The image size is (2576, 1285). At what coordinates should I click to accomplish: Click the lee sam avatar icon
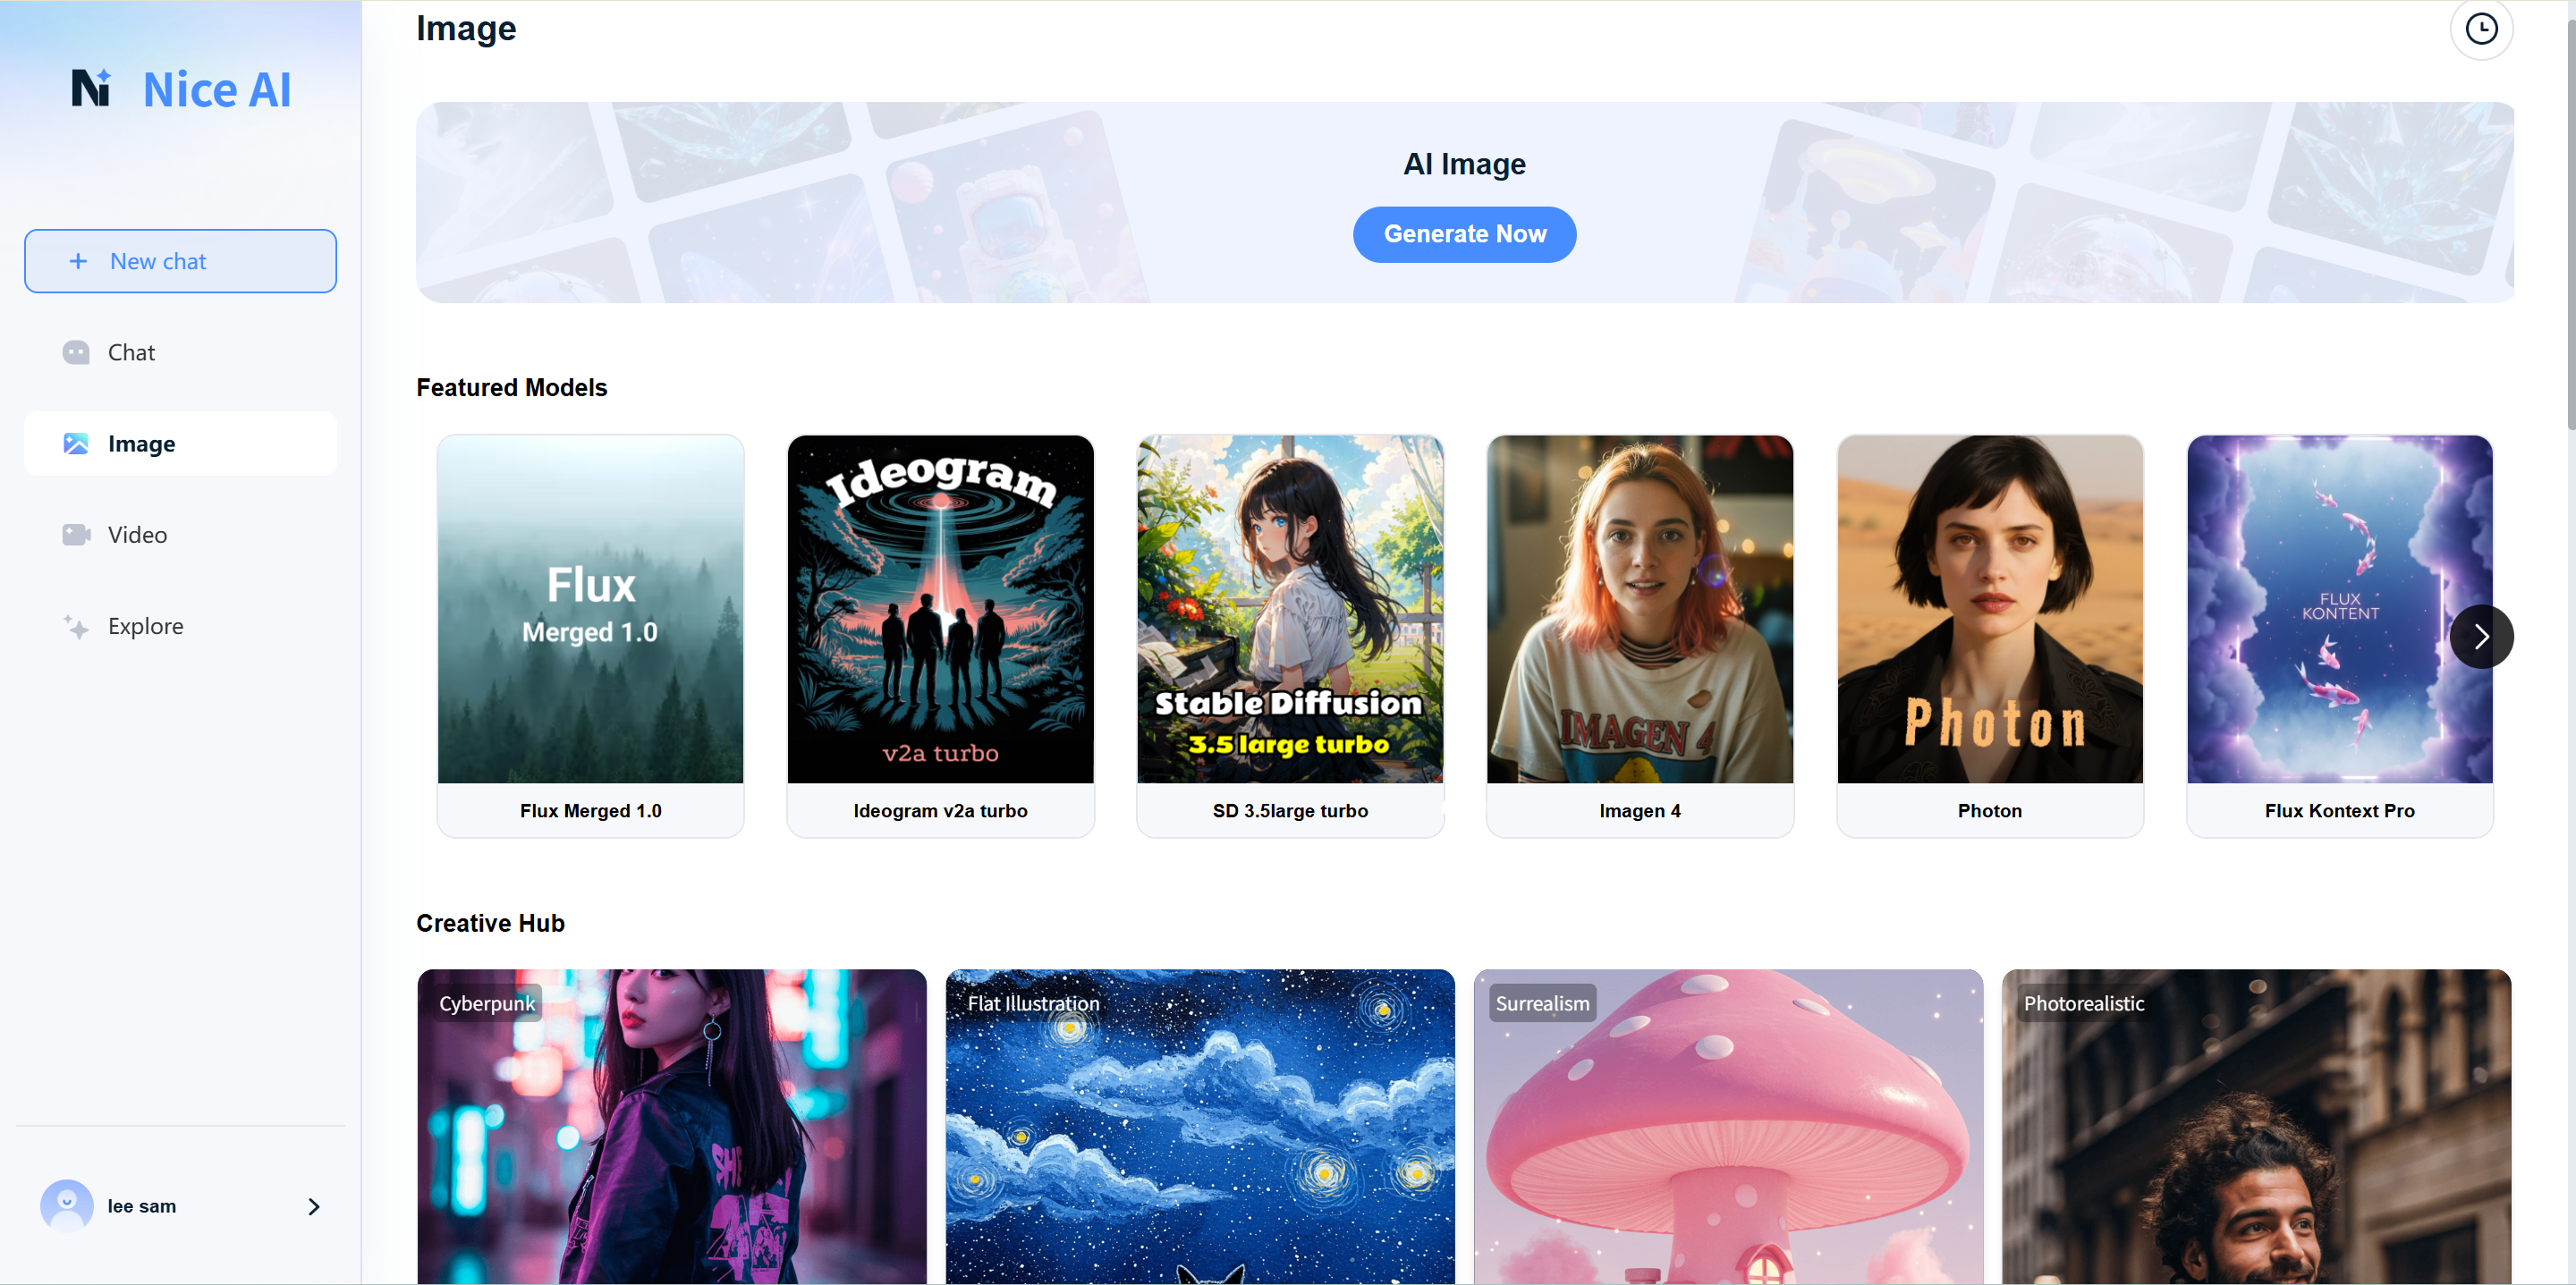(x=67, y=1206)
